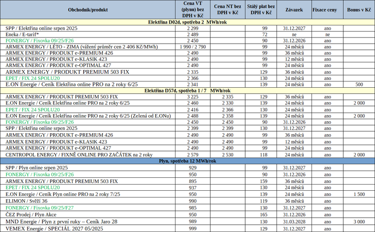The height and width of the screenshot is (232, 375).
Task: Click the Závazek column header
Action: (294, 10)
